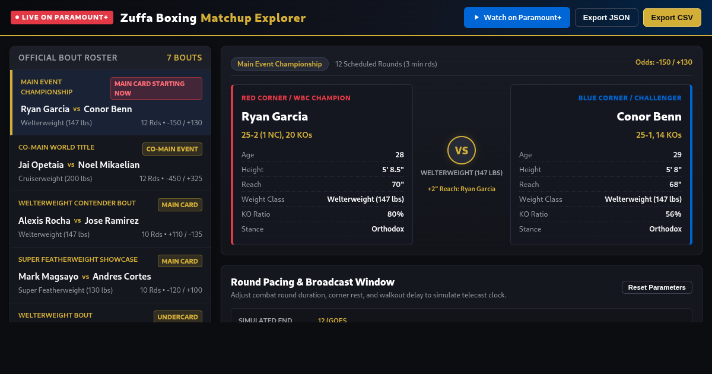Click Ryan Garcia's reach value 70"
This screenshot has height=374, width=712.
point(398,184)
